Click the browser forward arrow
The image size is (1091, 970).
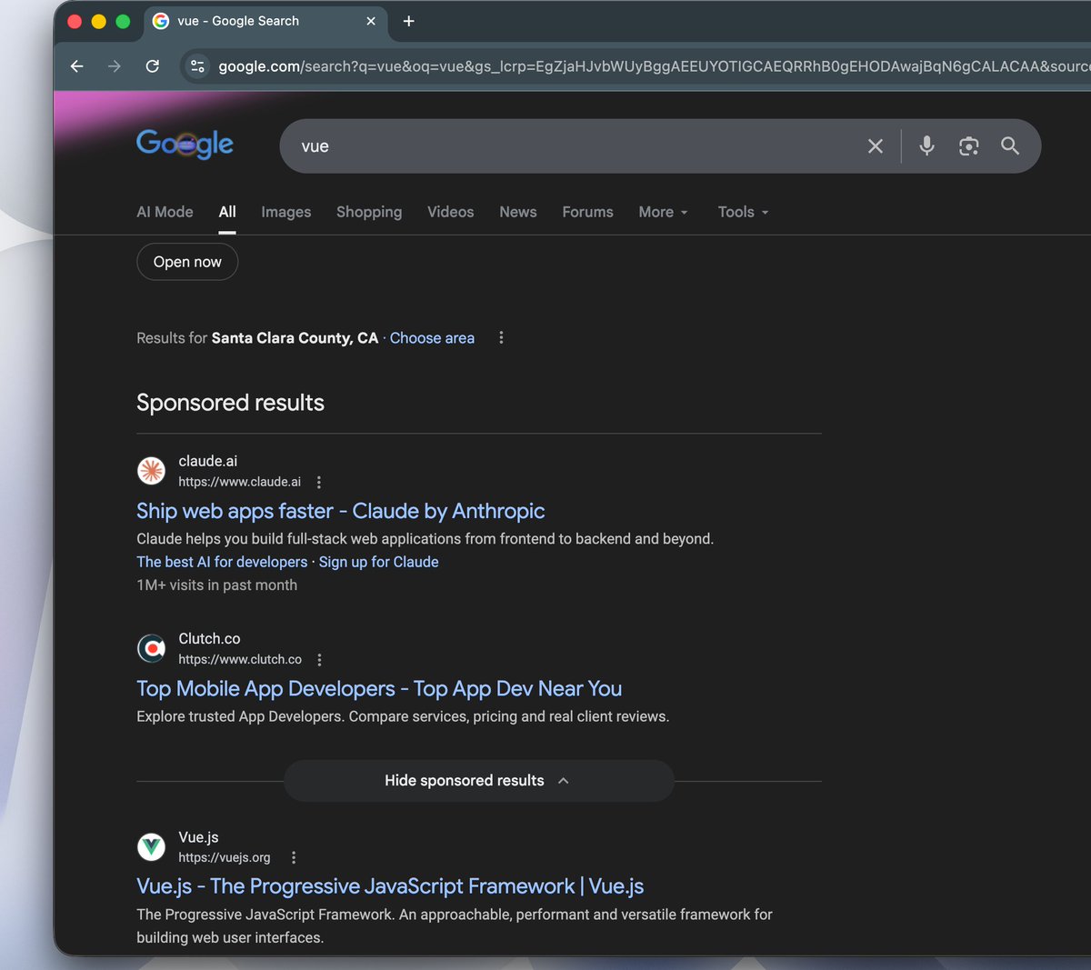[x=114, y=66]
